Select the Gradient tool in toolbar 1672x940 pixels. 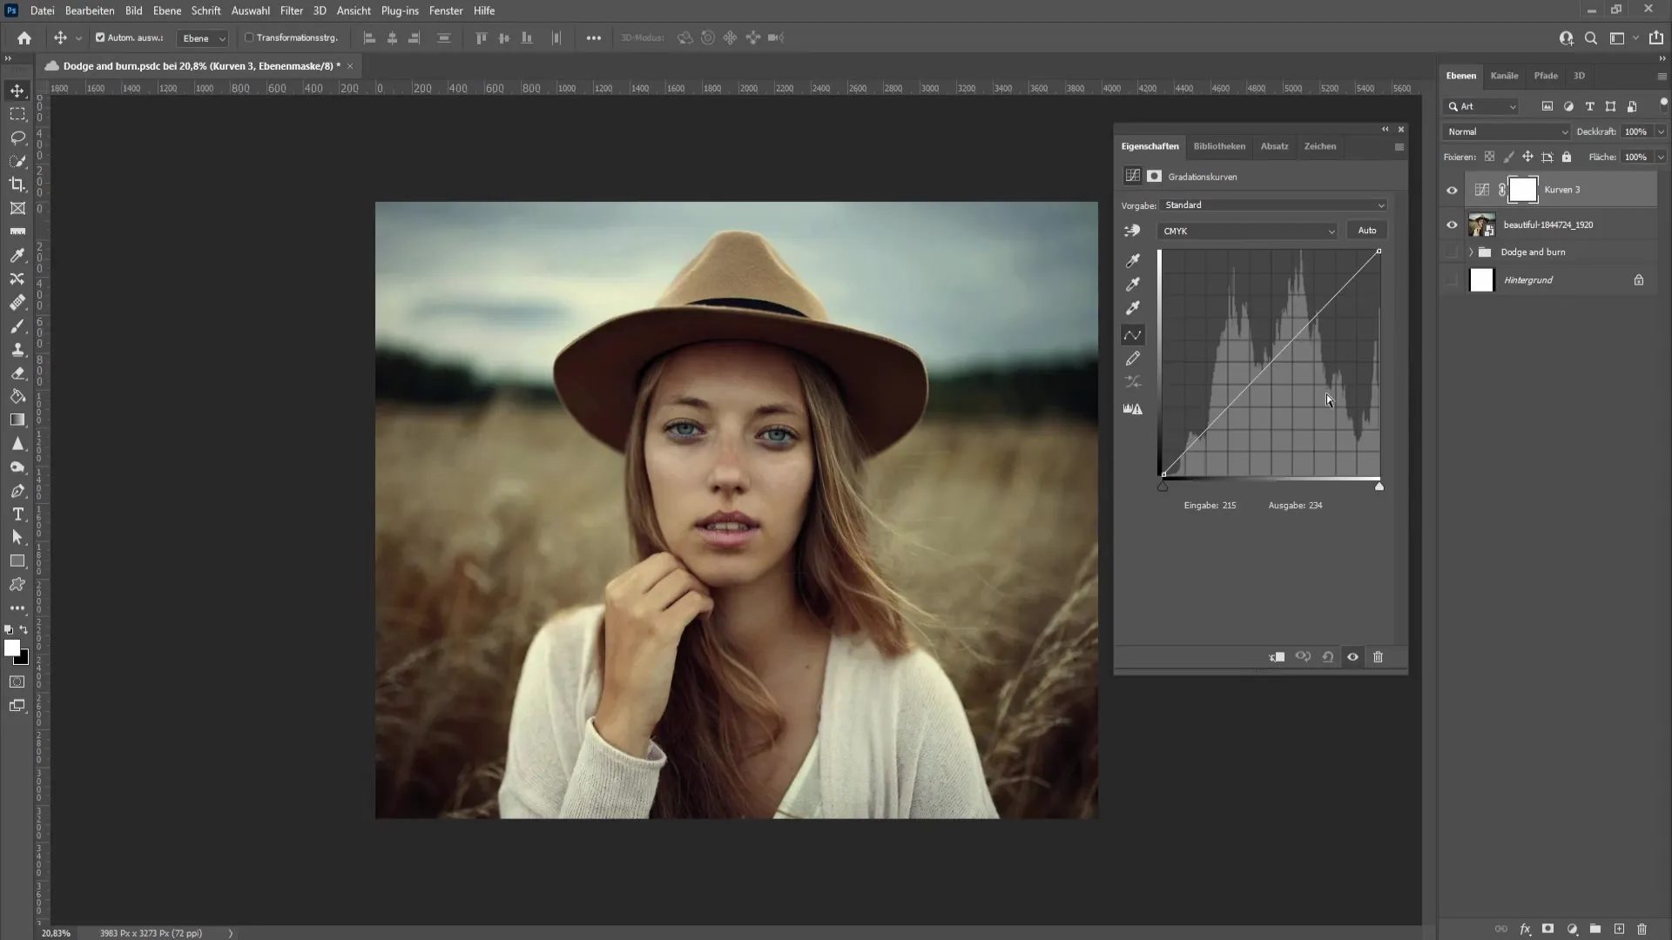pyautogui.click(x=17, y=420)
